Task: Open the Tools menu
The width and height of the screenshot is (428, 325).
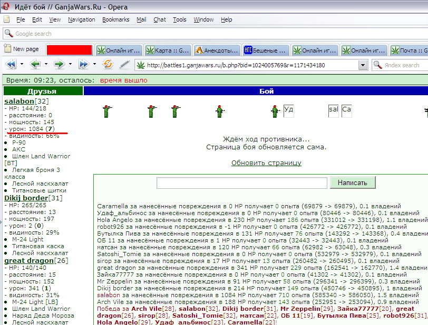Action: click(179, 19)
